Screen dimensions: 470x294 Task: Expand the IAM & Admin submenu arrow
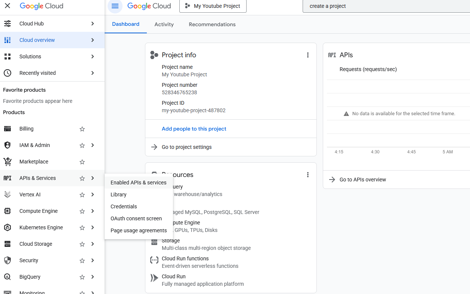click(x=93, y=145)
